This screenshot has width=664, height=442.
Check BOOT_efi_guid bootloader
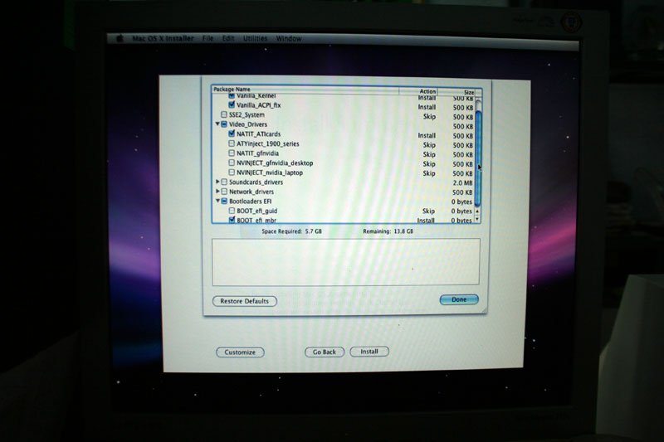[x=232, y=211]
